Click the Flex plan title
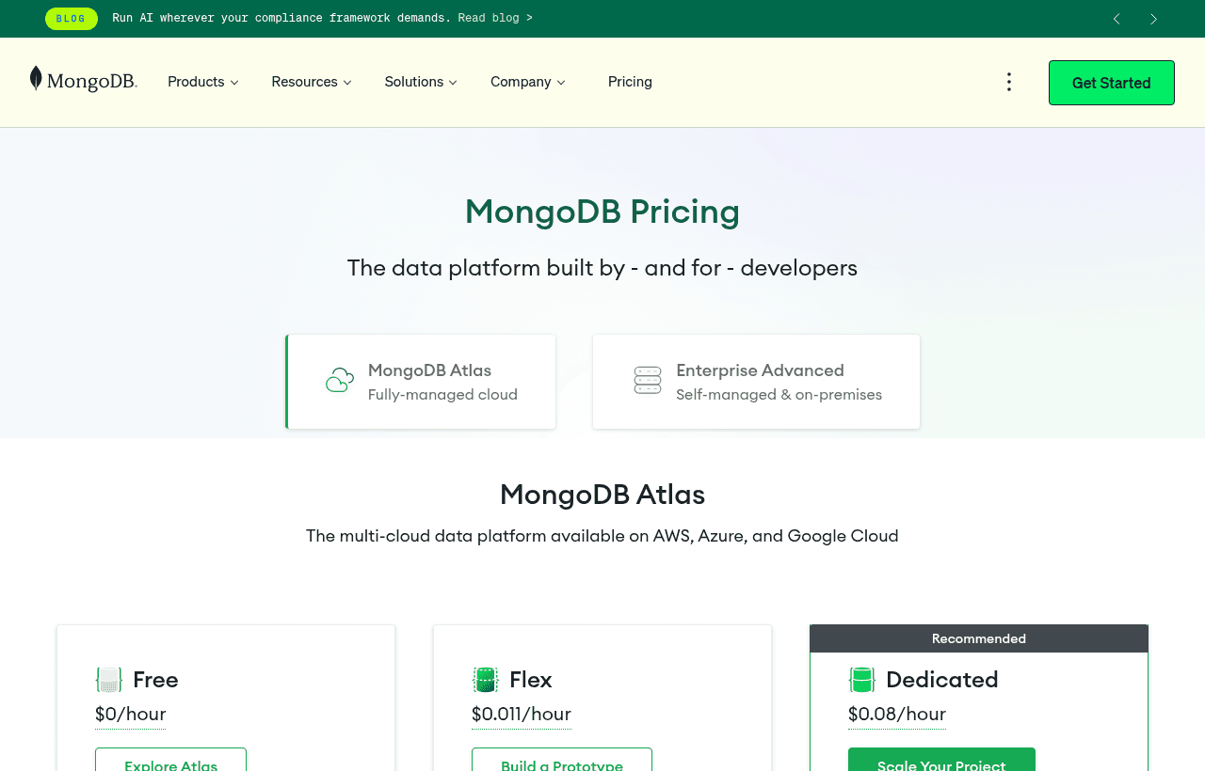1205x771 pixels. [531, 680]
